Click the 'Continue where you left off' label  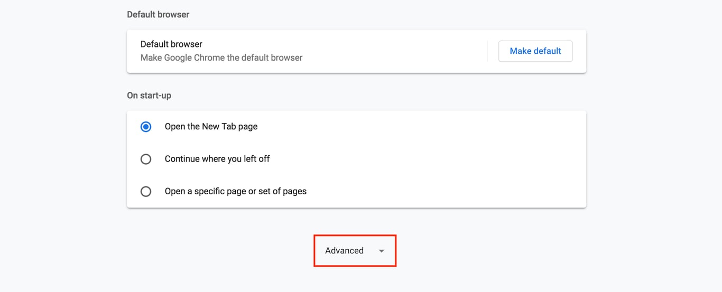point(217,159)
